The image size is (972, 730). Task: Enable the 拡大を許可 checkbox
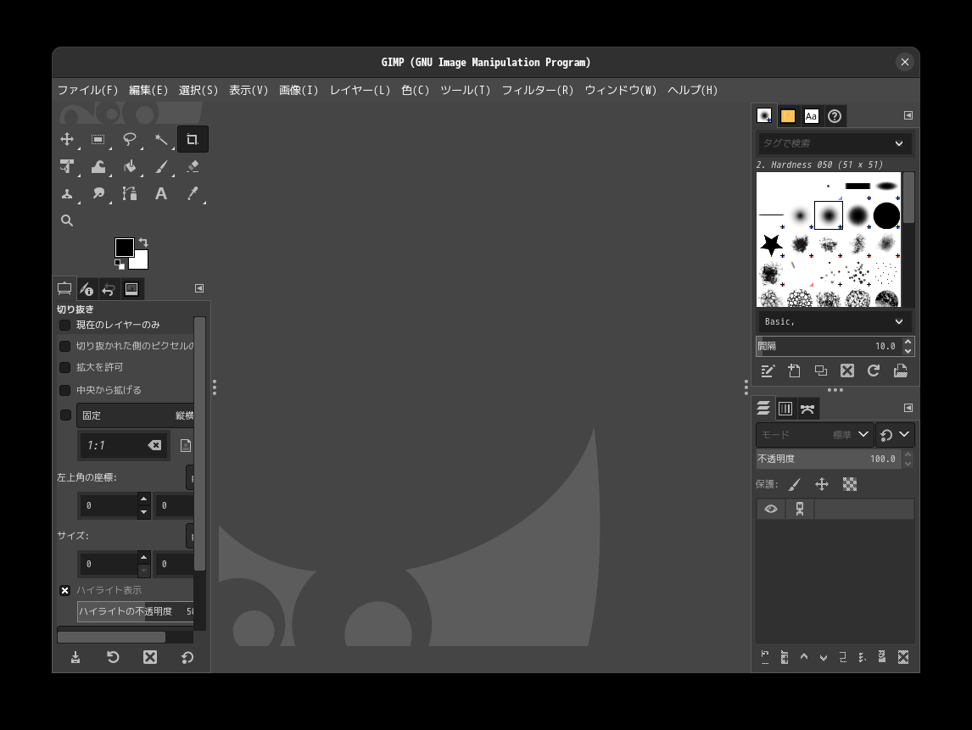[x=64, y=367]
